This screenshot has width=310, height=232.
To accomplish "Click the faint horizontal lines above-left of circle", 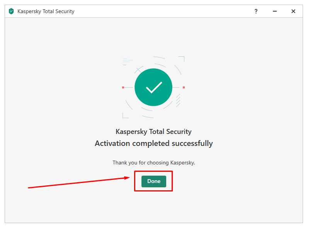I will pyautogui.click(x=127, y=62).
